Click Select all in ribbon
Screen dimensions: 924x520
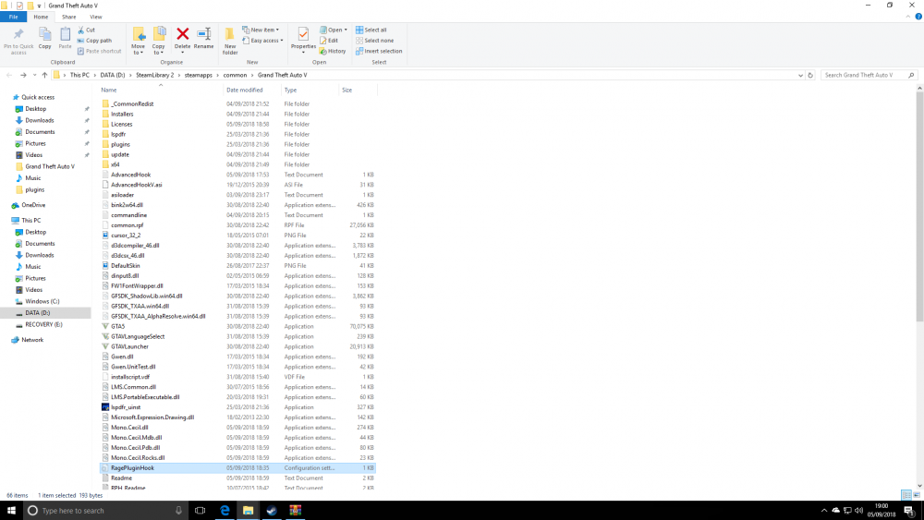371,30
